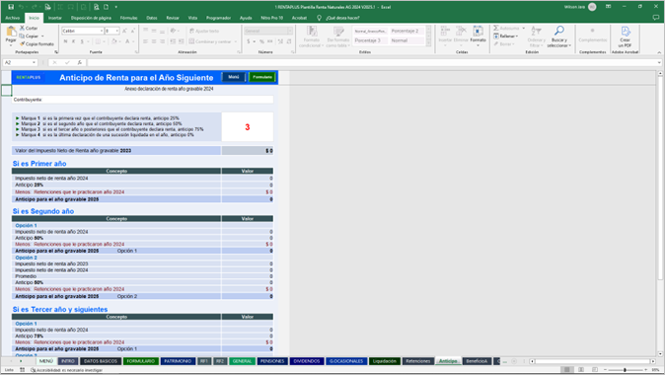Screen dimensions: 665x375
Task: Expand Combinar y centrar dropdown arrow
Action: tap(236, 41)
